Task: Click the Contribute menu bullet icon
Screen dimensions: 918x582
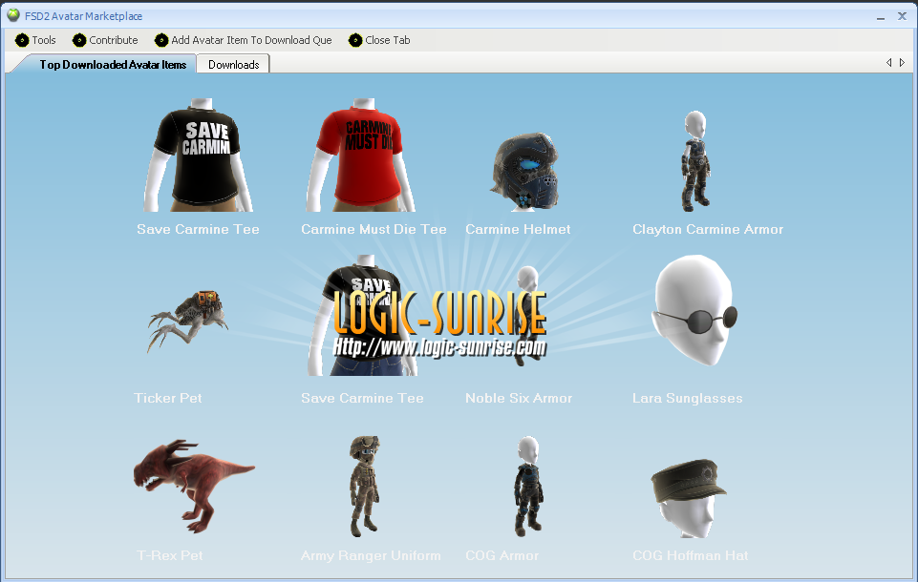Action: (x=79, y=40)
